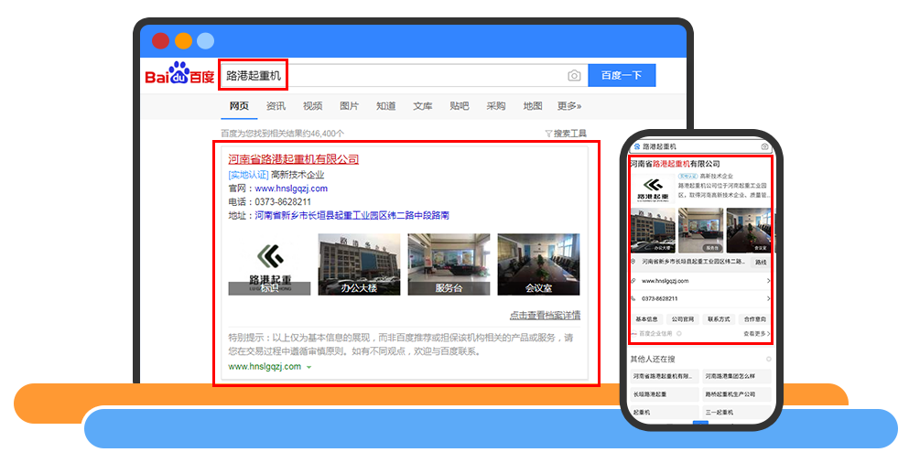Viewport: 909px width, 463px height.
Task: Tap the 基本信息 button on phone
Action: click(x=646, y=319)
